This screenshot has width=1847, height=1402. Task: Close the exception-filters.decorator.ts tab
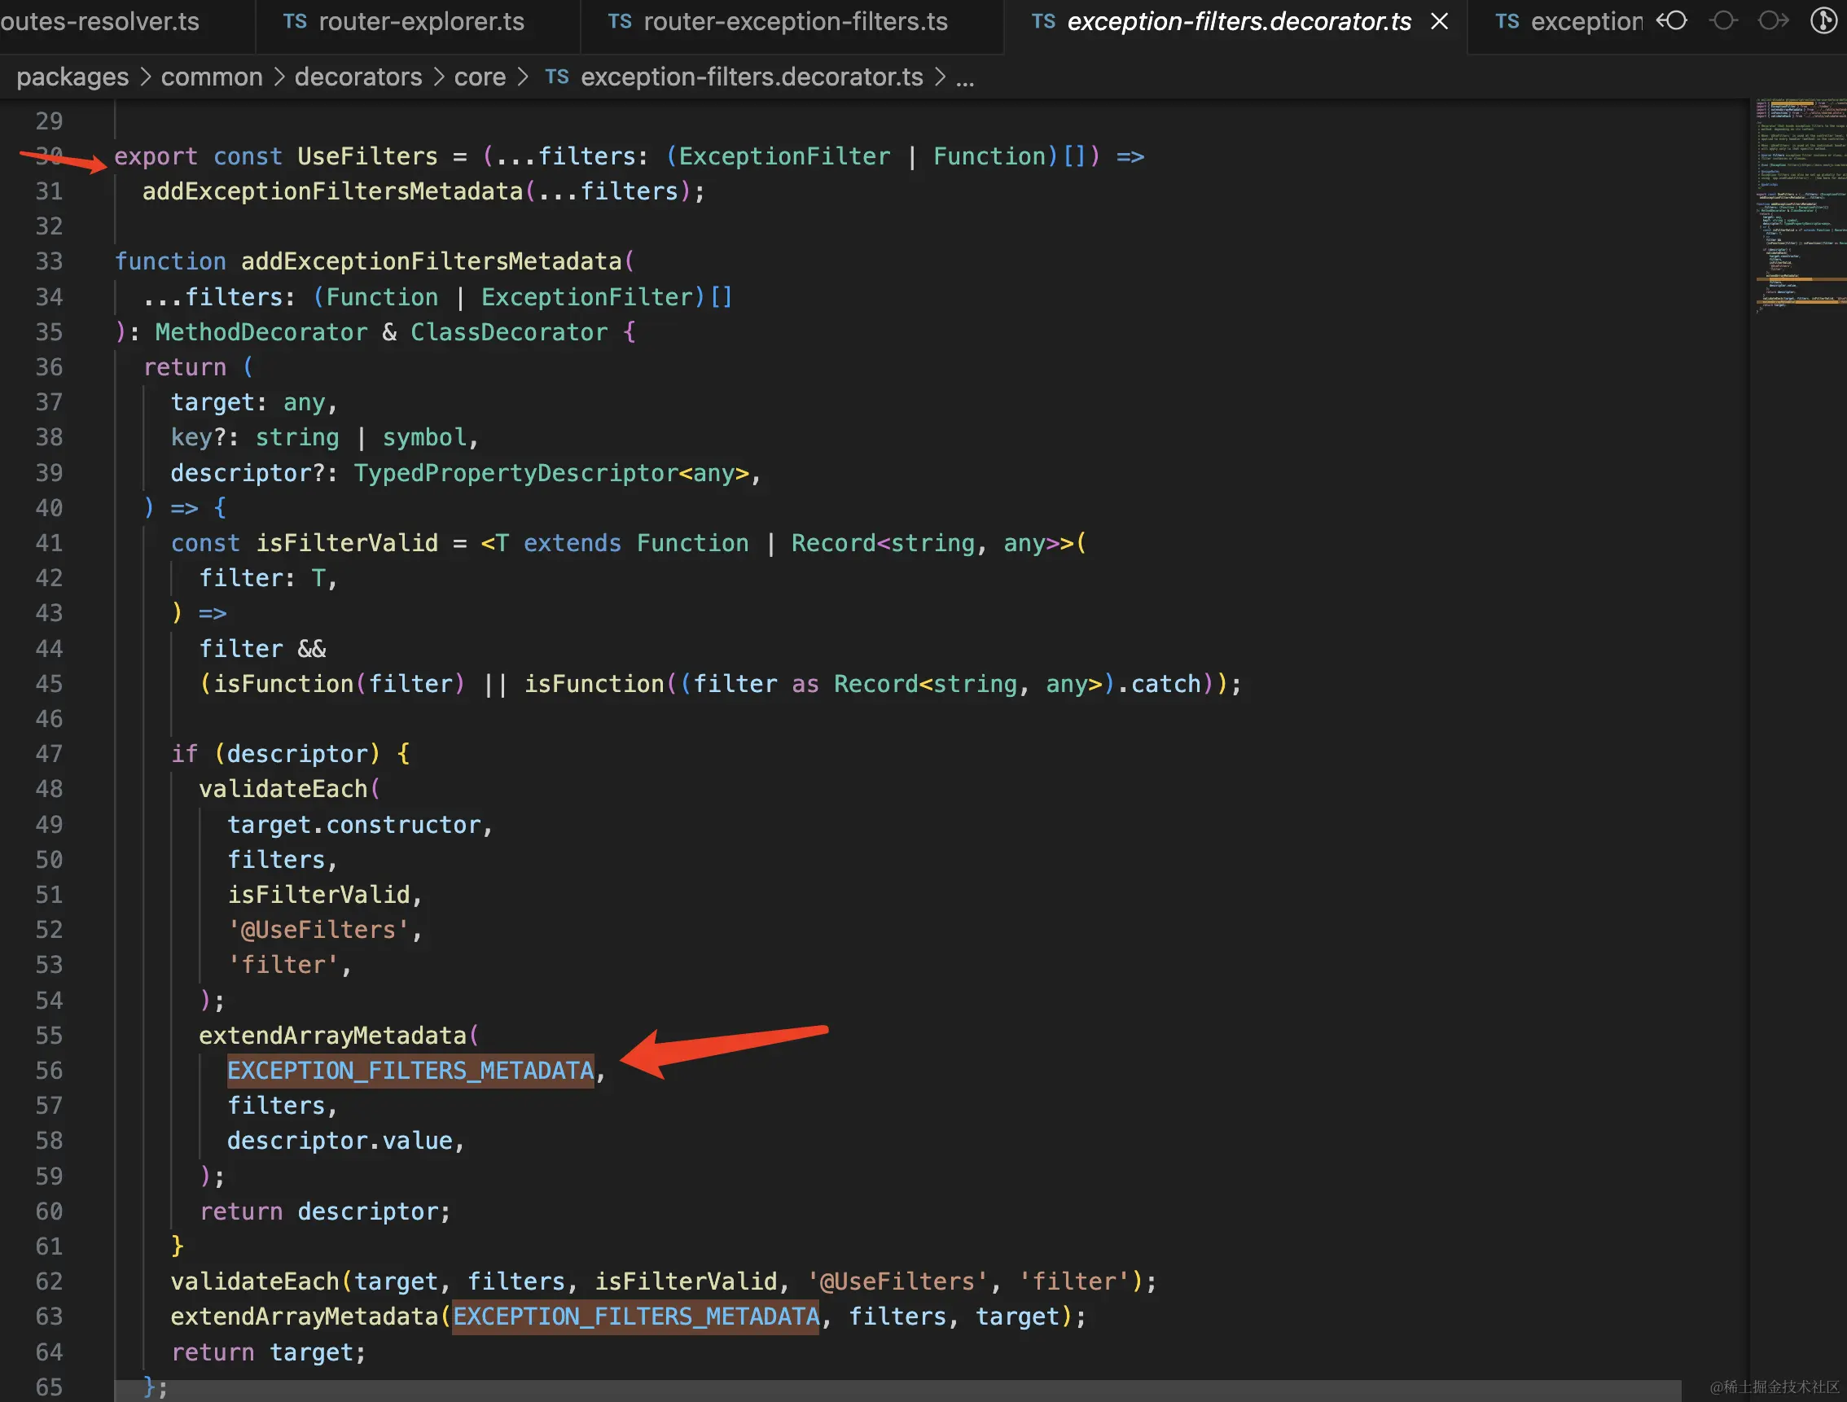[1440, 22]
